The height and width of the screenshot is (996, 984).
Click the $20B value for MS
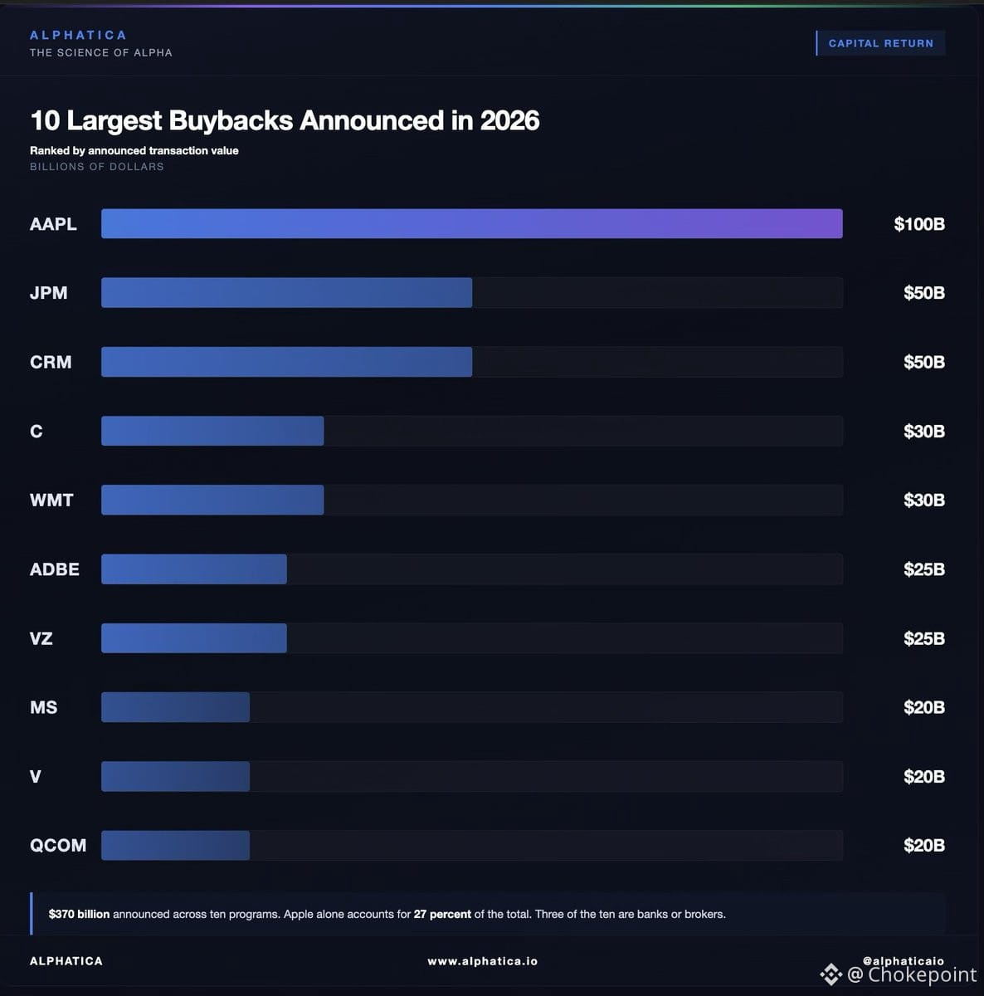pyautogui.click(x=924, y=707)
